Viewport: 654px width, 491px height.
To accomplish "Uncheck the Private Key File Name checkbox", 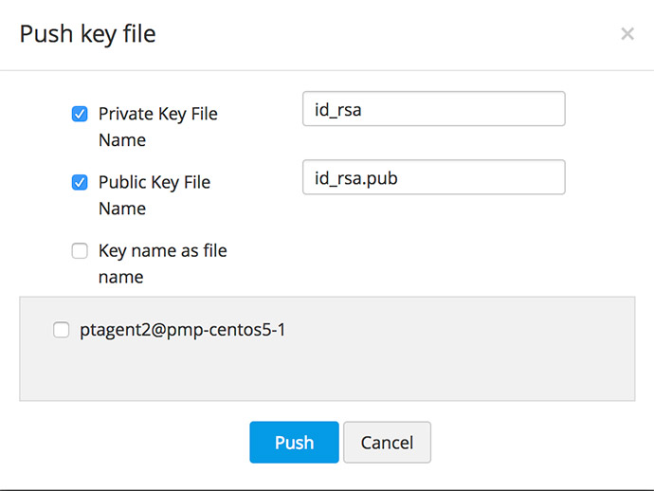I will [x=80, y=114].
